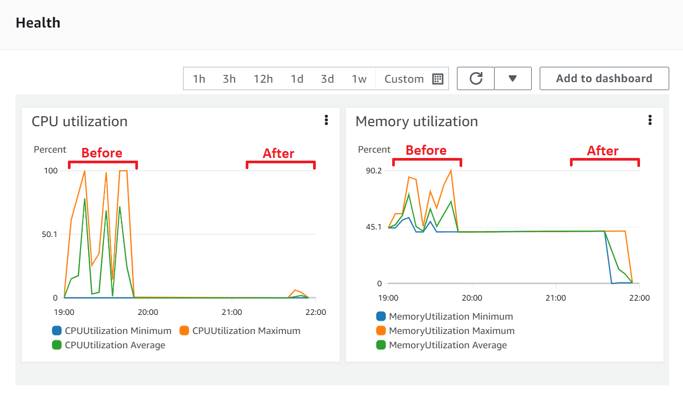Select the 3d time range option
The width and height of the screenshot is (683, 405).
[x=327, y=78]
